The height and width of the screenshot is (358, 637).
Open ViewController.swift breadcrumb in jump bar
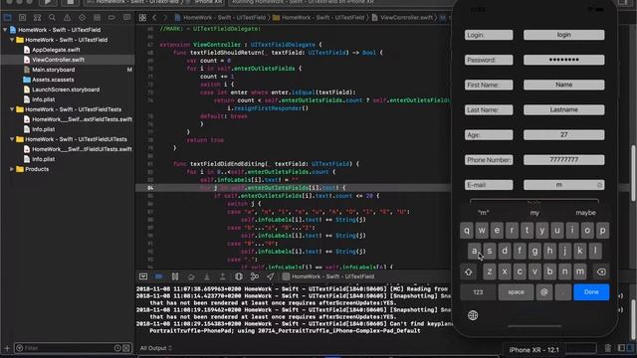[403, 18]
